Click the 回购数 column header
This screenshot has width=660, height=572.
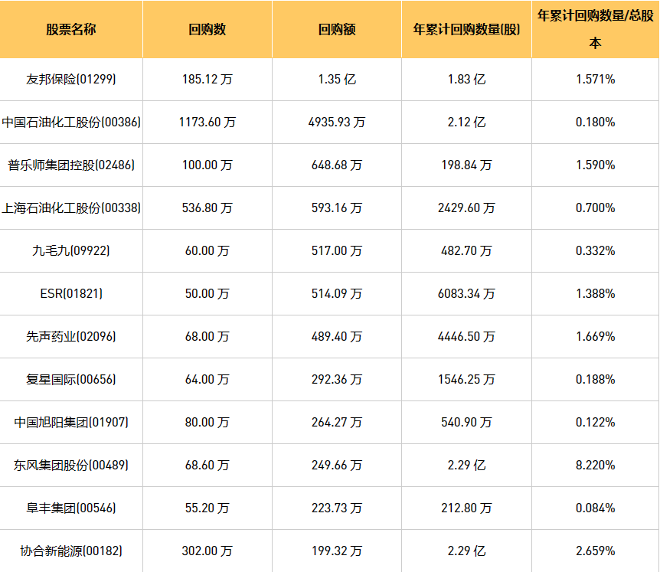[207, 30]
